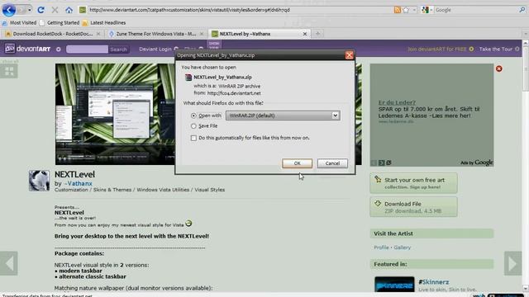Click the Vathanx avatar image

[x=39, y=181]
